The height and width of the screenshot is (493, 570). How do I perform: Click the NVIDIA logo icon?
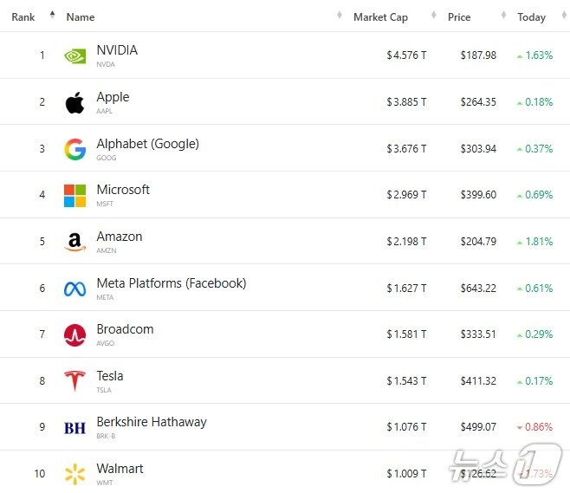click(74, 55)
